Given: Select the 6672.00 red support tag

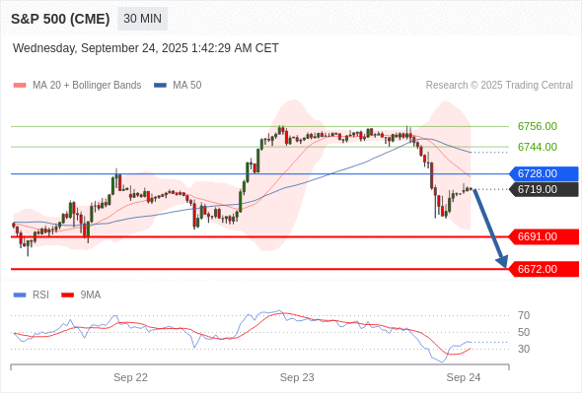Looking at the screenshot, I should (x=544, y=269).
